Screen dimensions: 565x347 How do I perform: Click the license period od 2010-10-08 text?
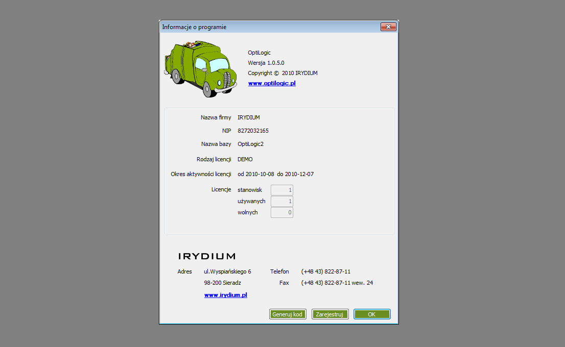(256, 174)
